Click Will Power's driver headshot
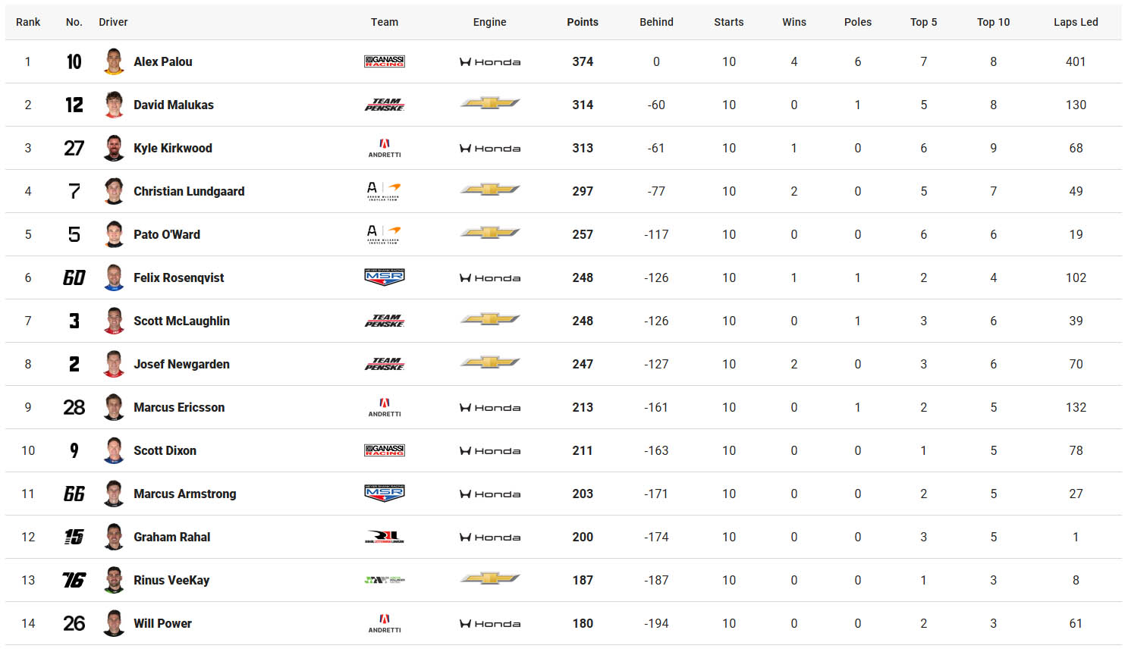This screenshot has height=652, width=1128. pos(114,623)
